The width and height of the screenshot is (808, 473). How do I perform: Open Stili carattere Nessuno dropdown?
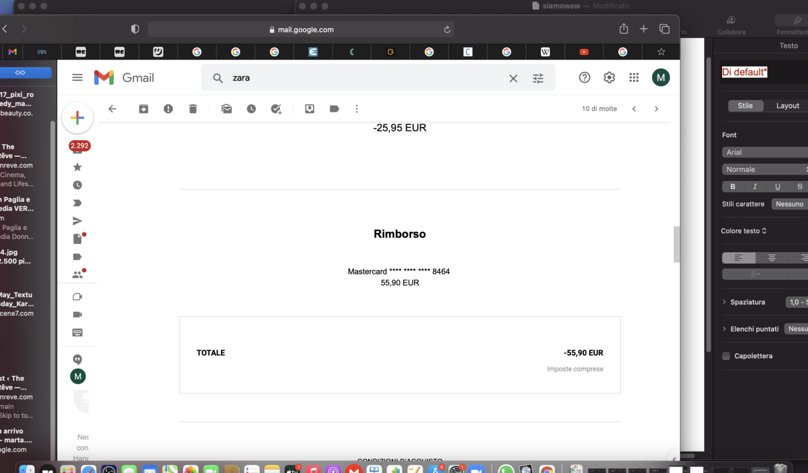(x=790, y=204)
